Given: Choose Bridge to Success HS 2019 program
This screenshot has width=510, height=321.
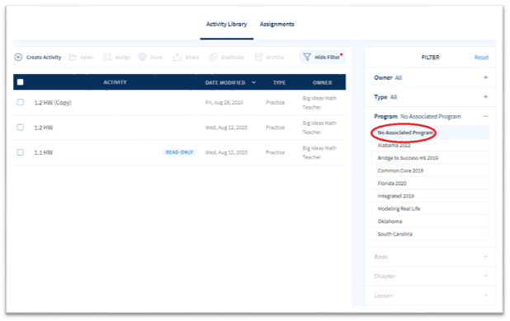Looking at the screenshot, I should (x=430, y=157).
